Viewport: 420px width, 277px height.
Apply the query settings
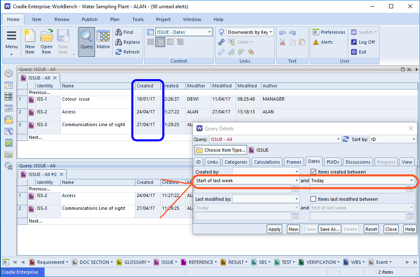[274, 229]
